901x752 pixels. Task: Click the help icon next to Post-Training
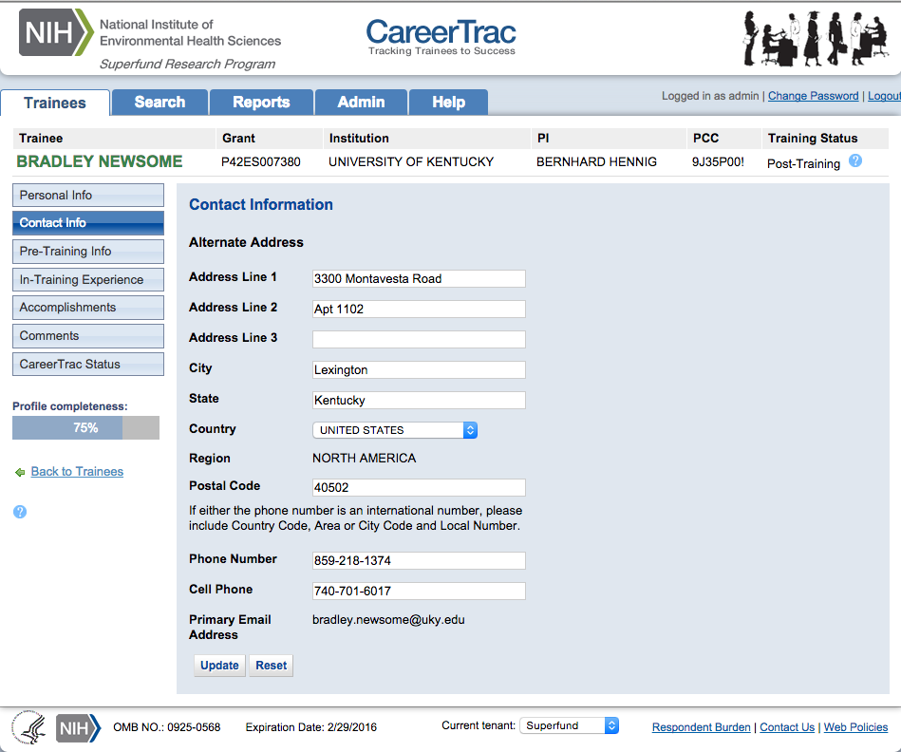pos(855,160)
